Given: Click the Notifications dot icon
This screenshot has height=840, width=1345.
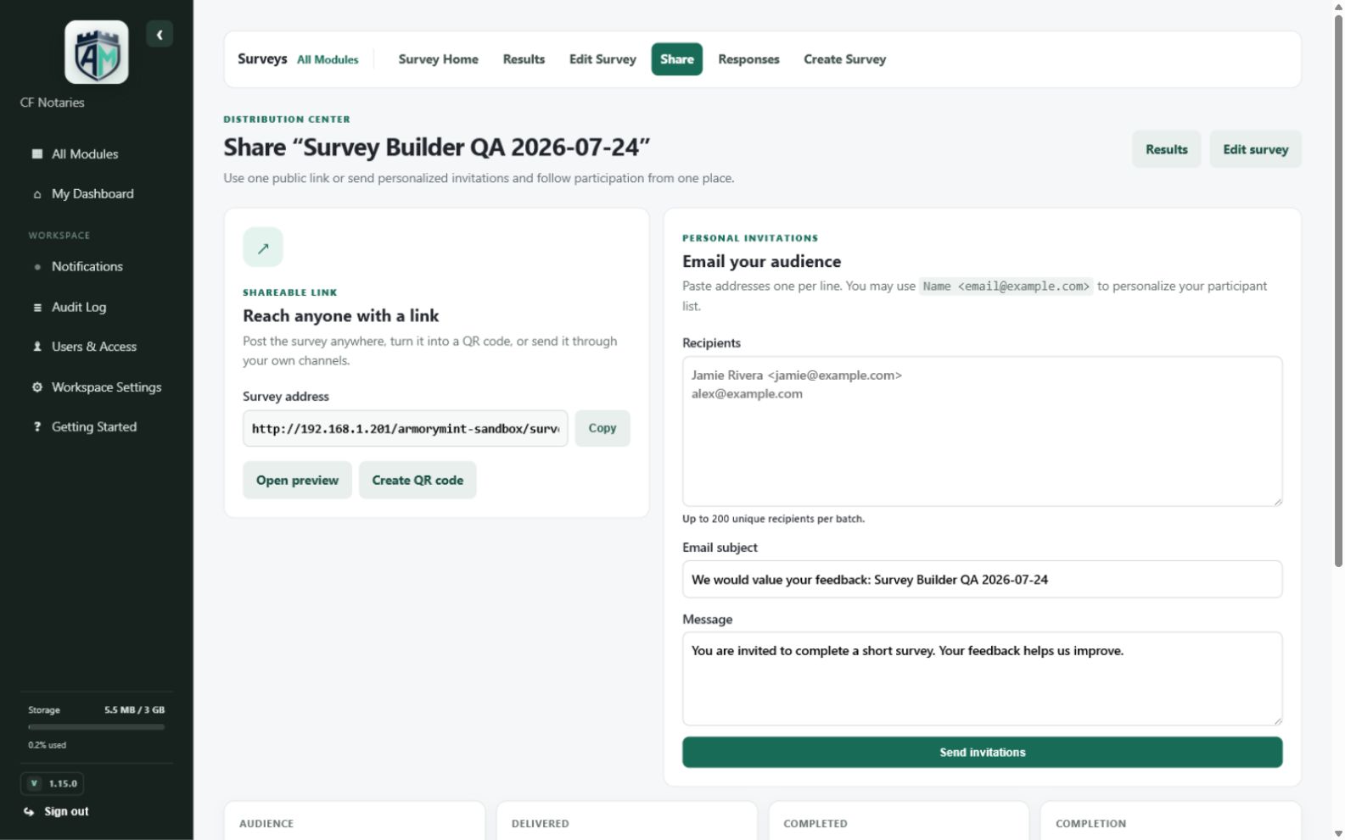Looking at the screenshot, I should click(x=37, y=267).
